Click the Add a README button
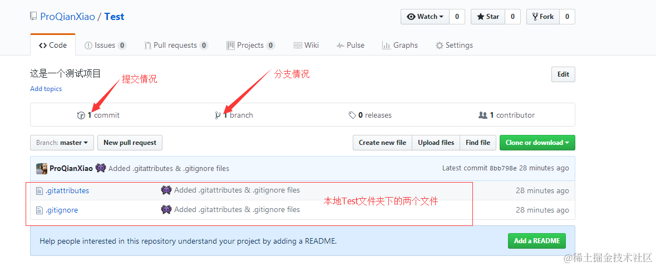Image resolution: width=656 pixels, height=267 pixels. (x=537, y=241)
